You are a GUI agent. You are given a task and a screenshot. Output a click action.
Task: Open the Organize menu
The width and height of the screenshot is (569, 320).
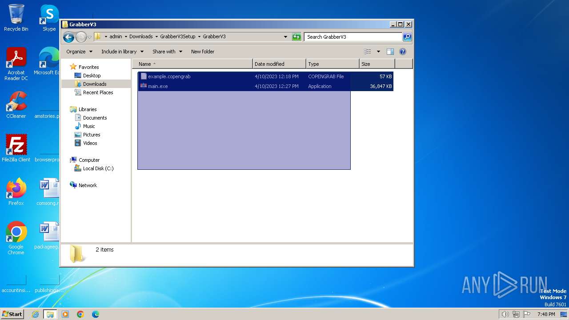[79, 52]
